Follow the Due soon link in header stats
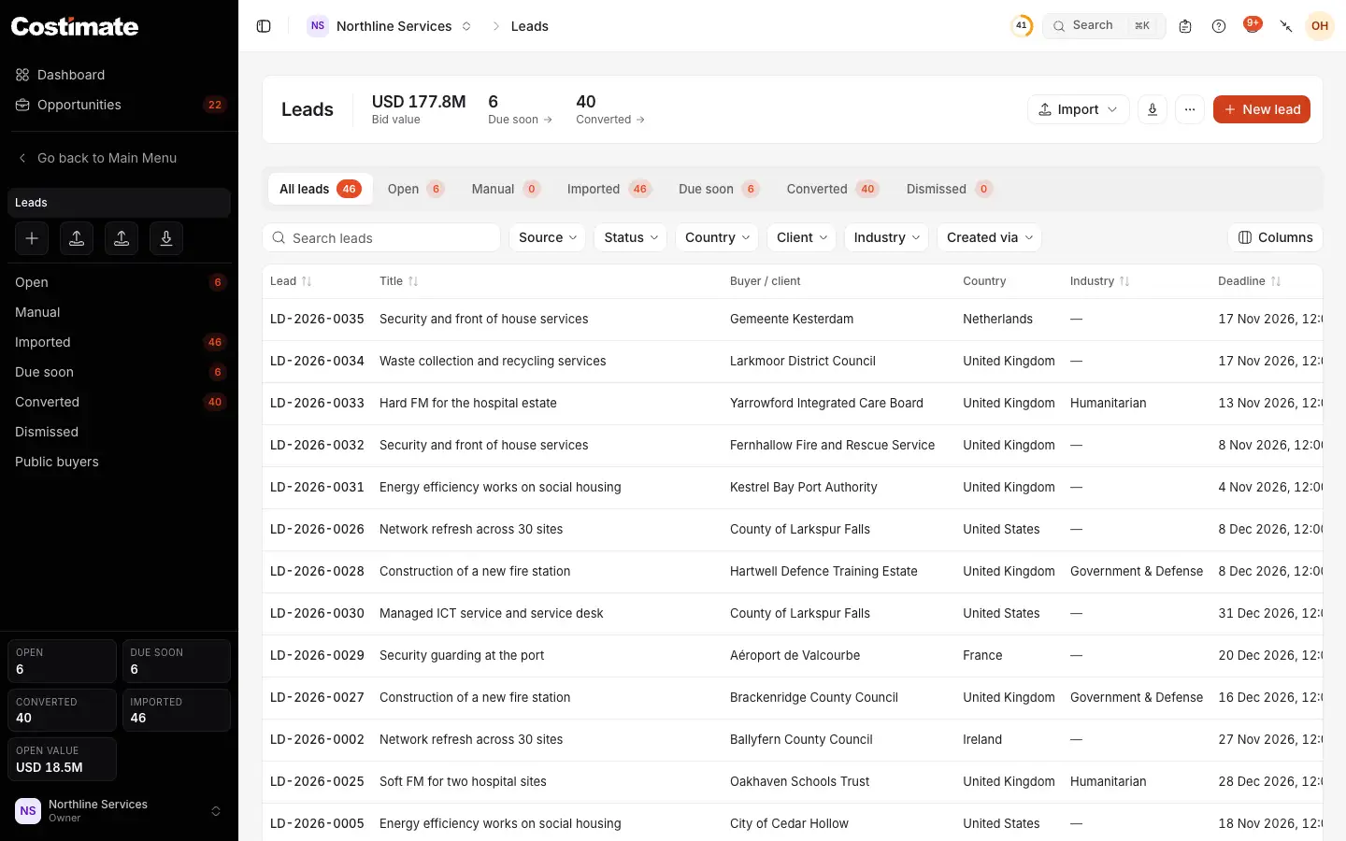Screen dimensions: 1346x841 coord(520,120)
